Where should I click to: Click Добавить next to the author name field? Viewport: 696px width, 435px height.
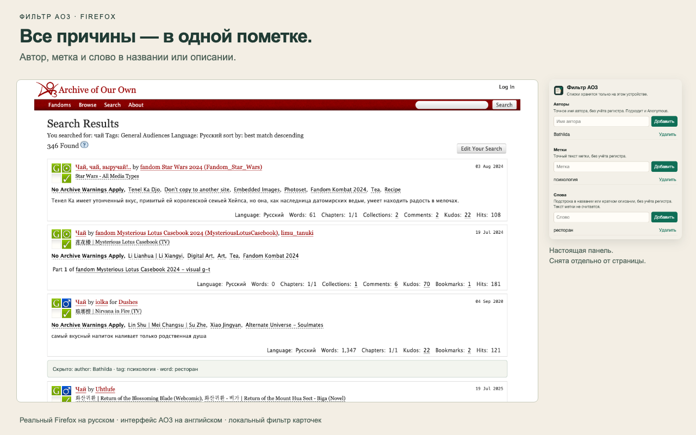pos(664,121)
